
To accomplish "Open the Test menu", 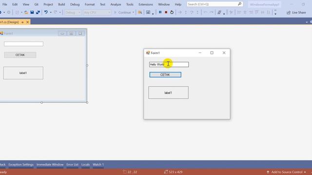I will coord(102,4).
